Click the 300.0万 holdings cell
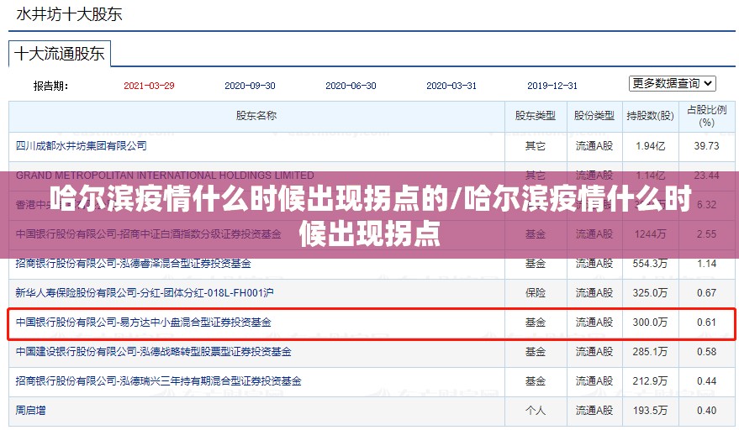This screenshot has height=430, width=739. [x=651, y=322]
